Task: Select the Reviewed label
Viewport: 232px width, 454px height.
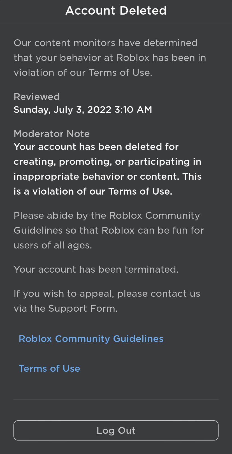Action: pyautogui.click(x=37, y=97)
